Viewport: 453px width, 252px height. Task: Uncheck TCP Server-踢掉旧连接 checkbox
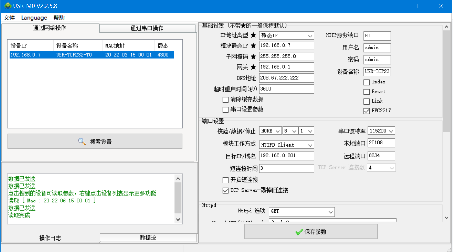(x=225, y=190)
